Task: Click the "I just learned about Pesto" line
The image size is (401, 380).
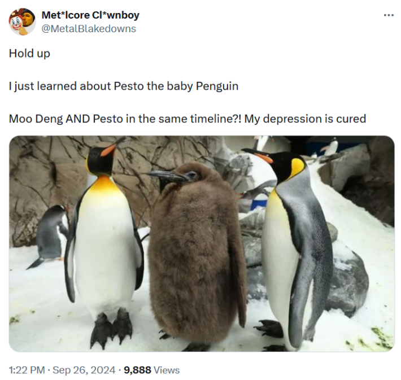Action: [124, 86]
